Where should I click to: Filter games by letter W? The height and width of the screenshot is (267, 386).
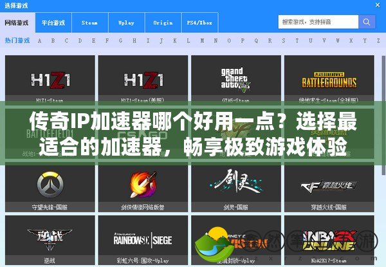click(338, 41)
